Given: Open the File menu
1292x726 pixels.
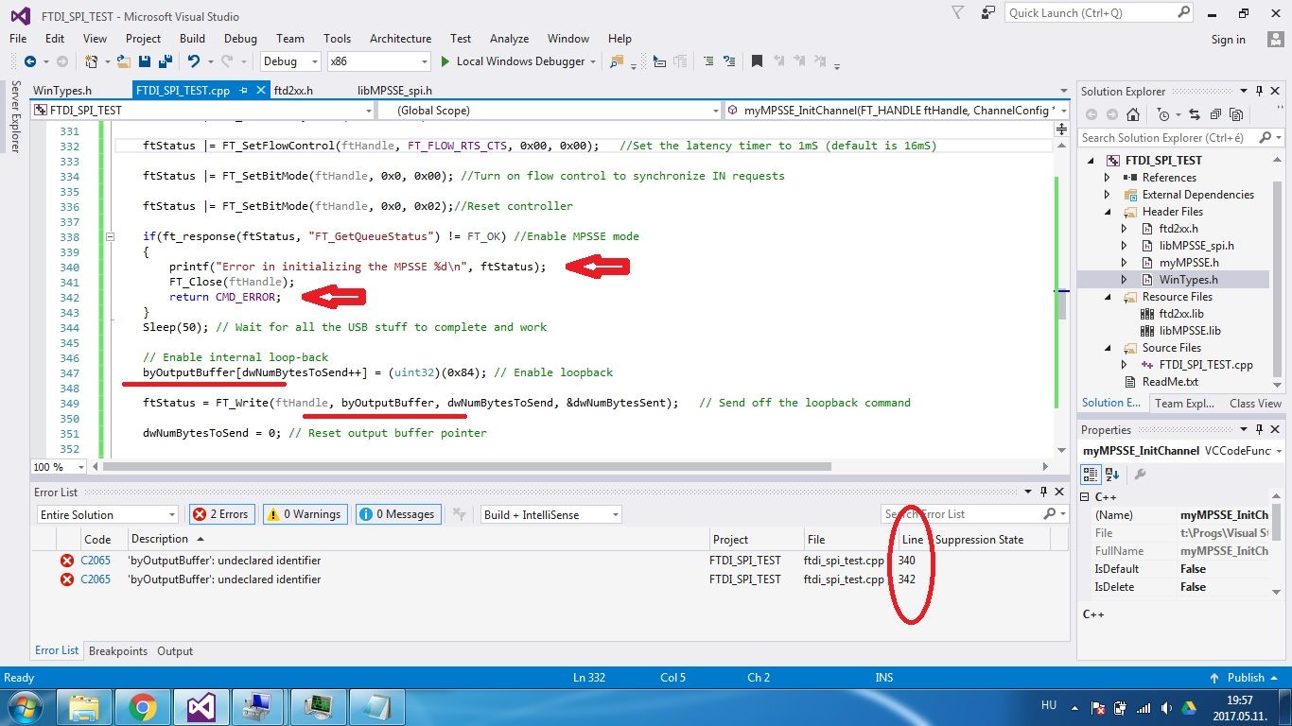Looking at the screenshot, I should click(x=18, y=39).
